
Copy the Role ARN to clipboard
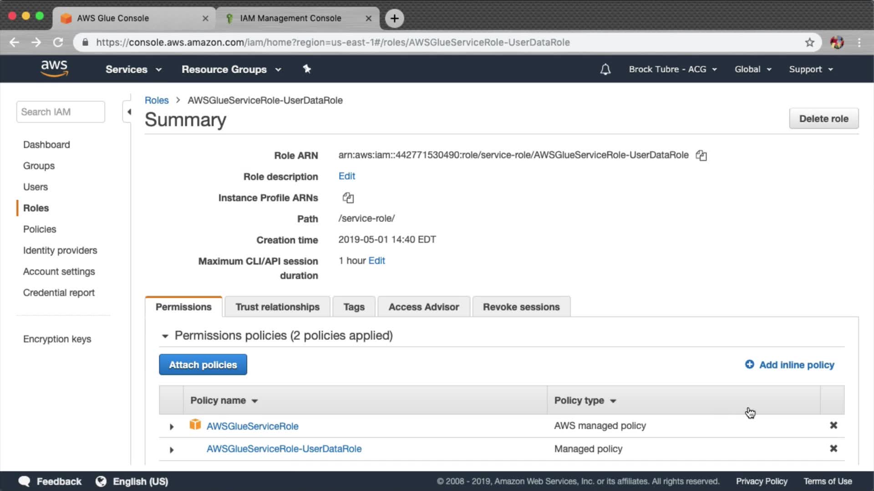point(701,155)
